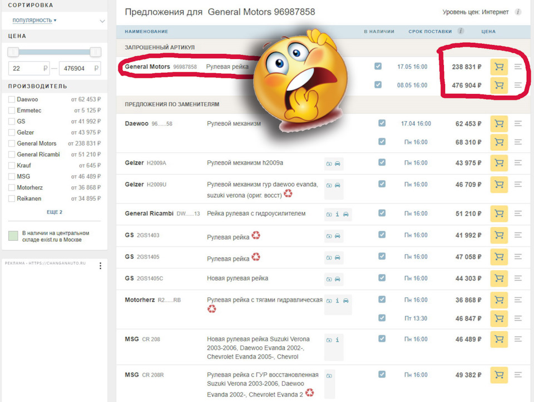Open price level info icon

[518, 12]
